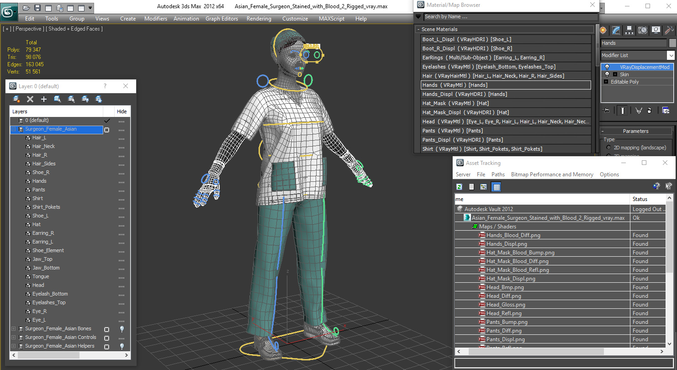Screen dimensions: 677x370
Task: Click the Search by Name field in Material Browser
Action: [511, 16]
